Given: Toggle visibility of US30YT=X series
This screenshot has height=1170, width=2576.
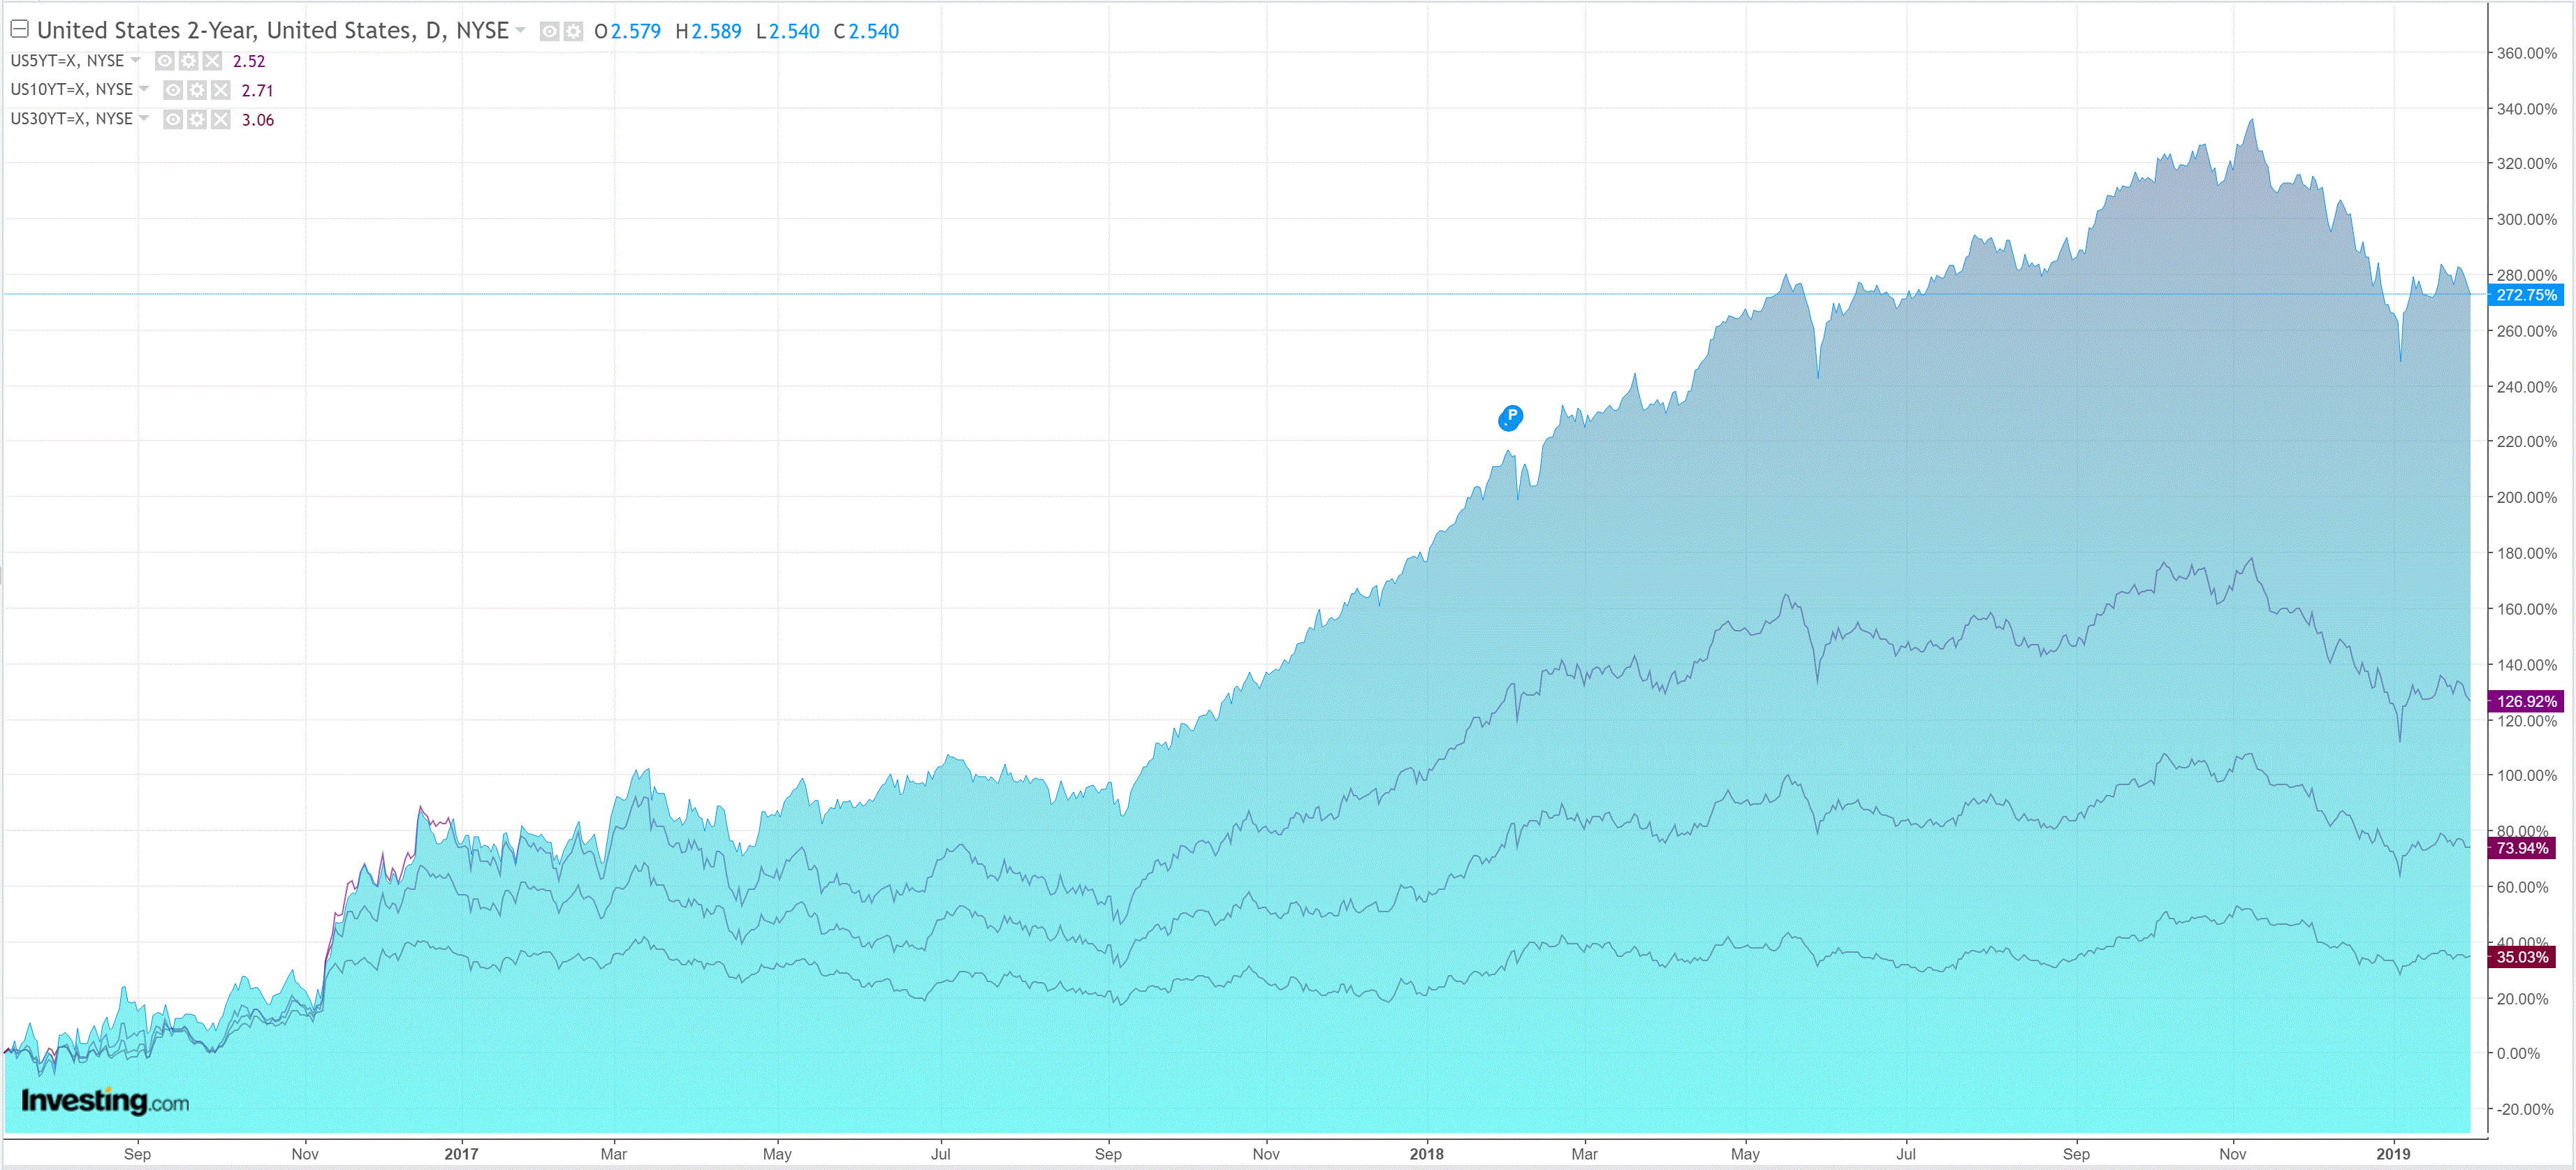Looking at the screenshot, I should 173,120.
